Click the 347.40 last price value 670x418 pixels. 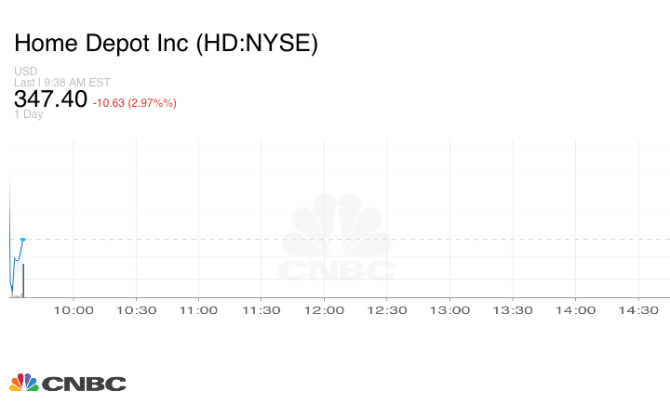pyautogui.click(x=50, y=99)
